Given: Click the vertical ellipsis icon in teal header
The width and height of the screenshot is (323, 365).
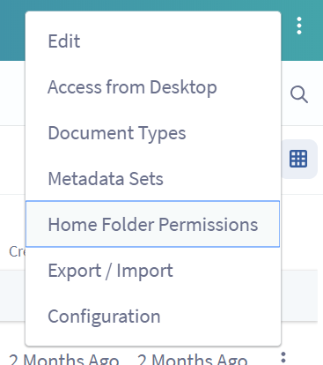Looking at the screenshot, I should pyautogui.click(x=299, y=26).
